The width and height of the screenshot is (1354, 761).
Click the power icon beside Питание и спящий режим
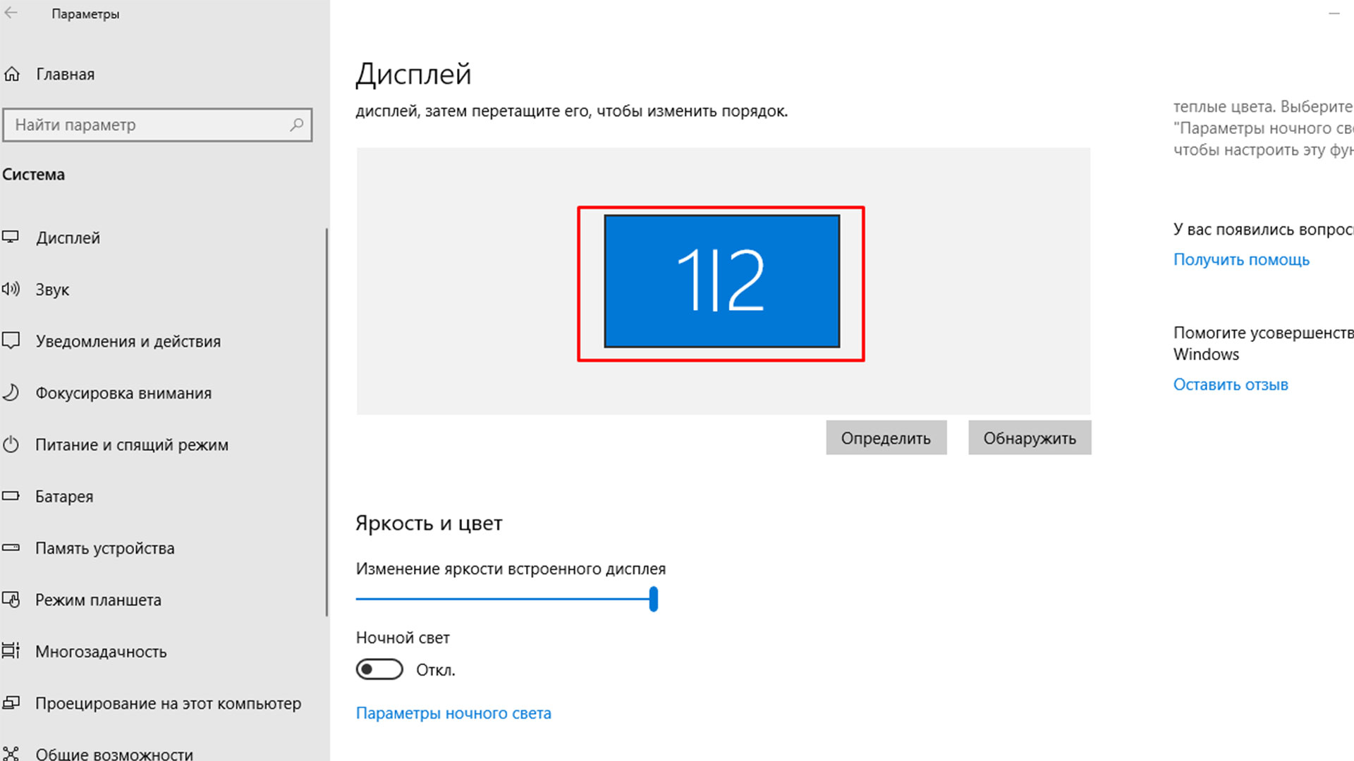[10, 445]
